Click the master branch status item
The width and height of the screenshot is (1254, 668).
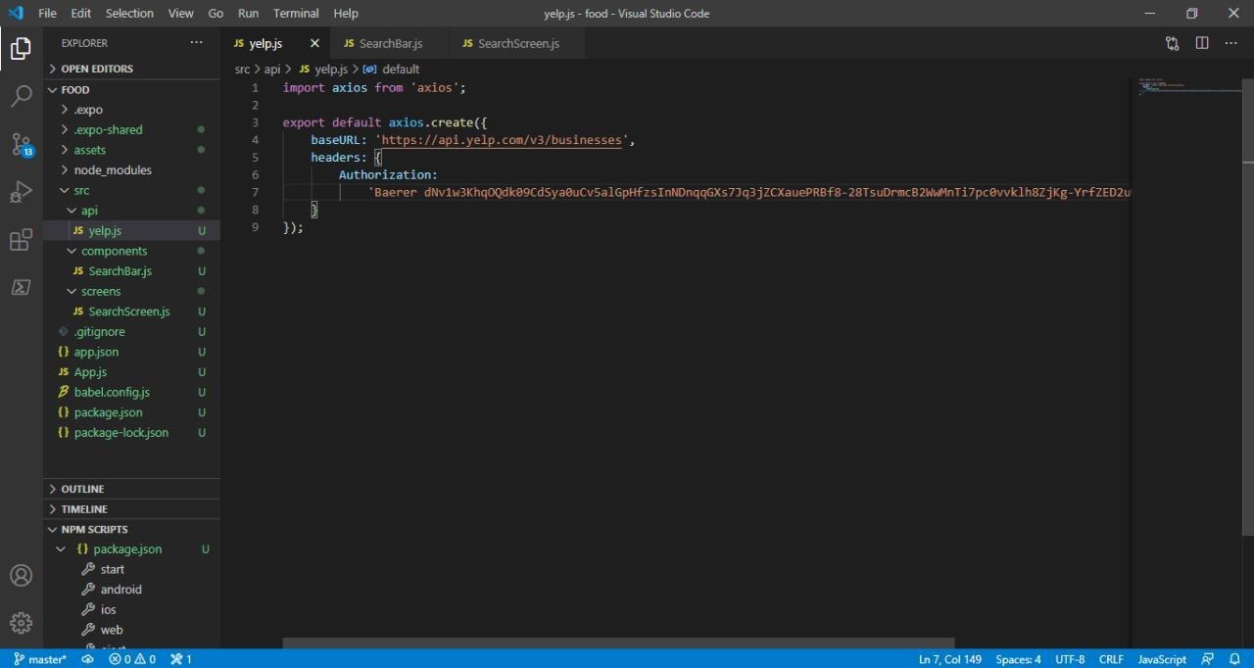(40, 659)
